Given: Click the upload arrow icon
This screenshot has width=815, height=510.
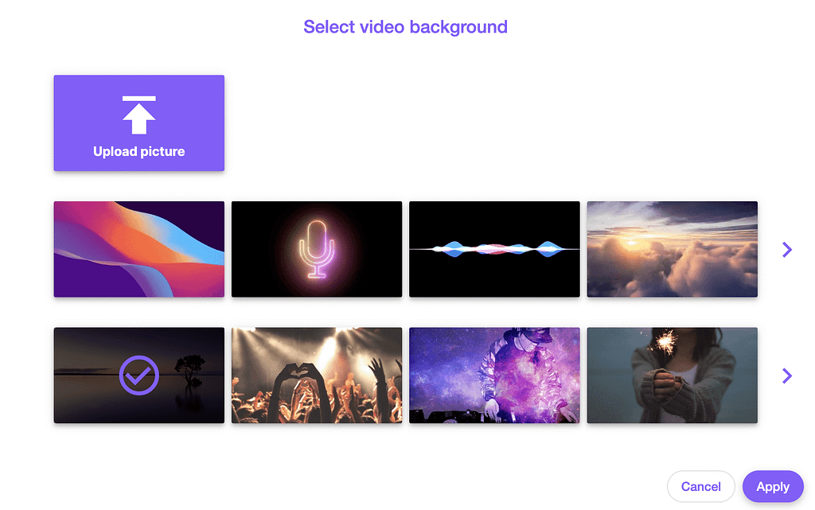Looking at the screenshot, I should pyautogui.click(x=138, y=115).
